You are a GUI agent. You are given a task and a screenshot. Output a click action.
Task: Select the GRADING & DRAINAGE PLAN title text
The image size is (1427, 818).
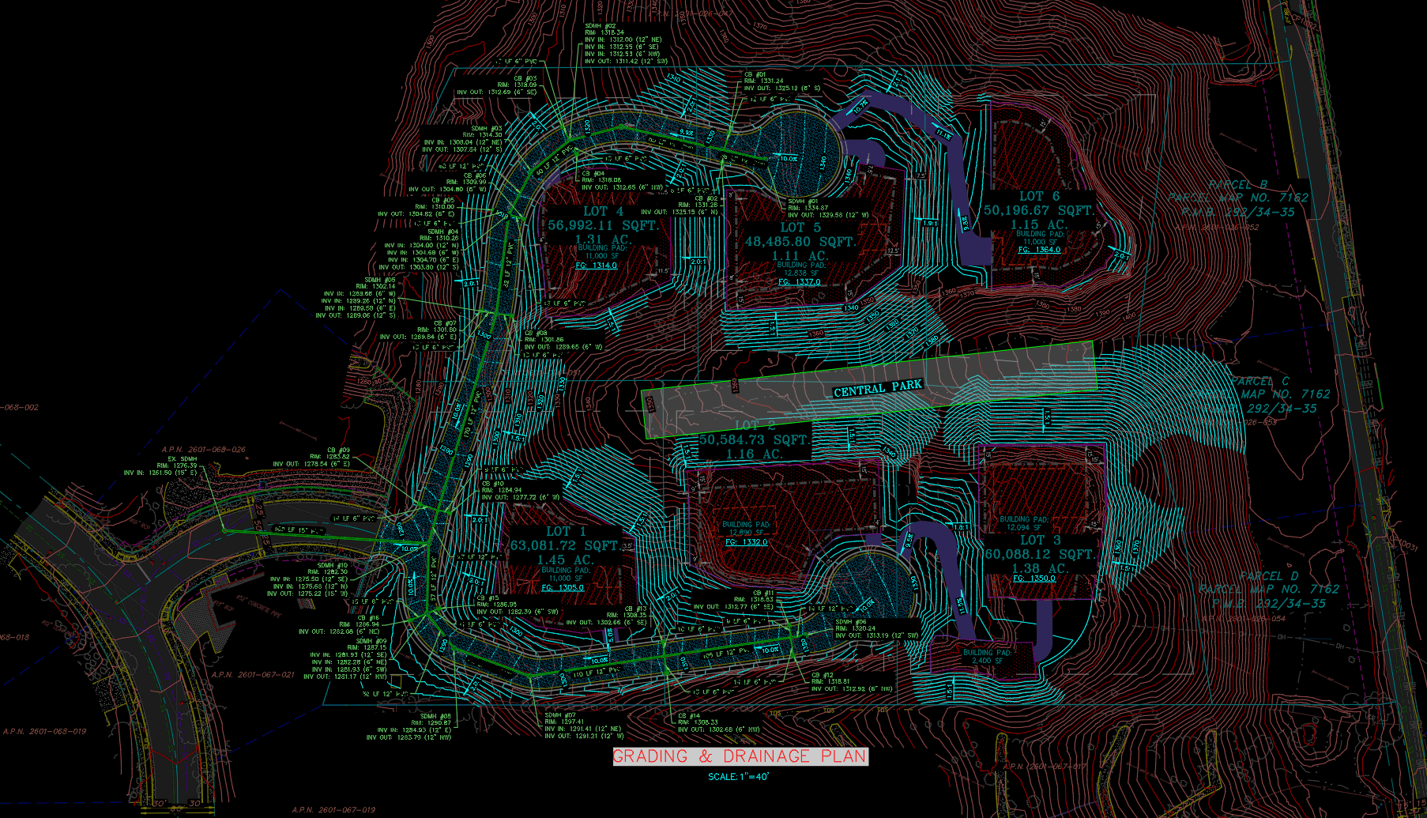coord(740,756)
